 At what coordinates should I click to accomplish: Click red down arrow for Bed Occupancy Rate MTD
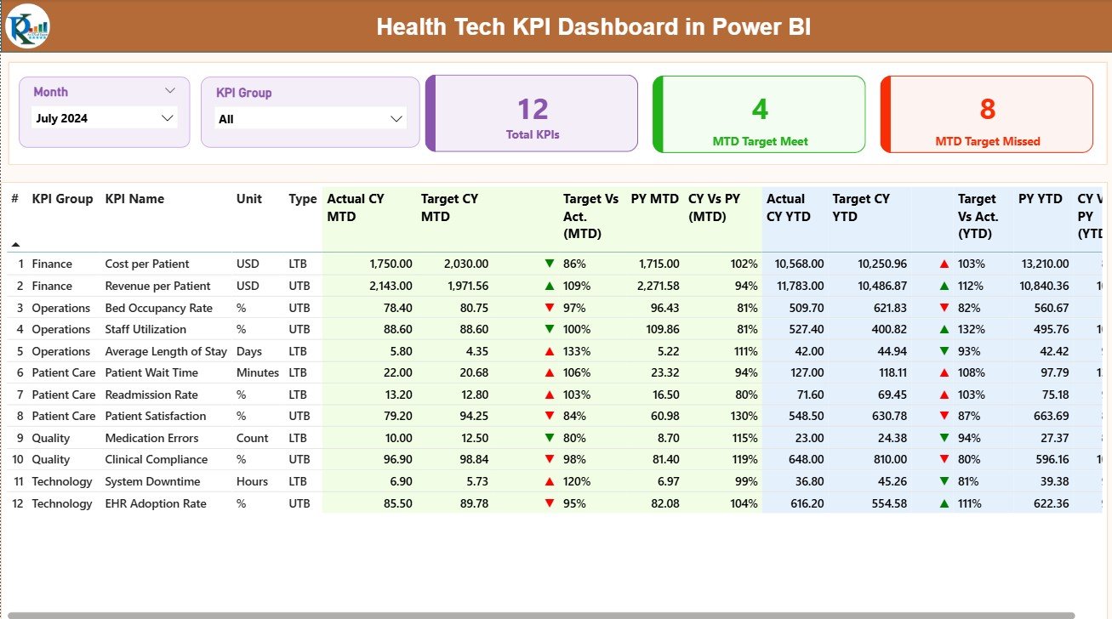(x=550, y=308)
